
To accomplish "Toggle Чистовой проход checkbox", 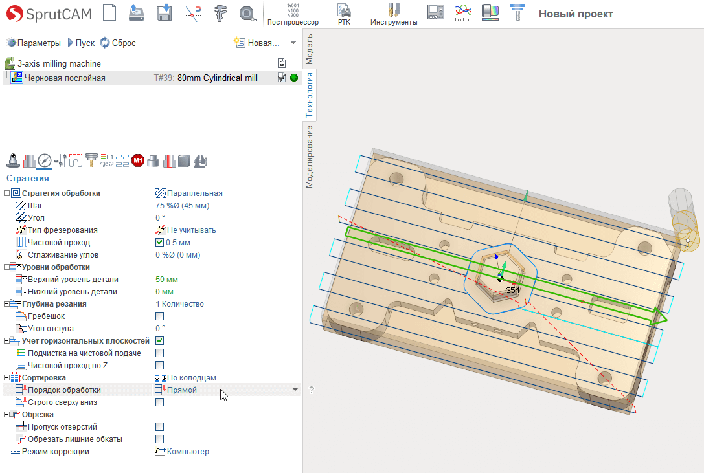I will click(159, 243).
